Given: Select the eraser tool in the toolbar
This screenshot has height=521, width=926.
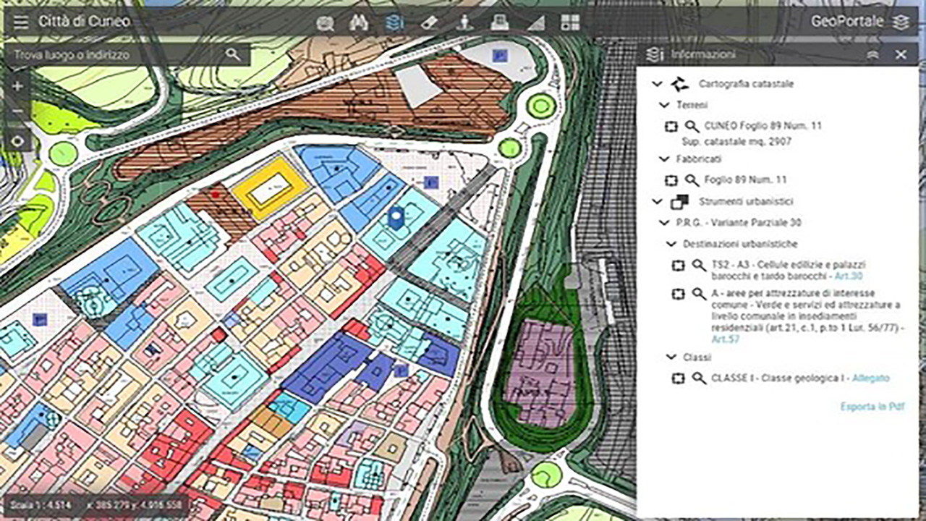Looking at the screenshot, I should pyautogui.click(x=429, y=22).
